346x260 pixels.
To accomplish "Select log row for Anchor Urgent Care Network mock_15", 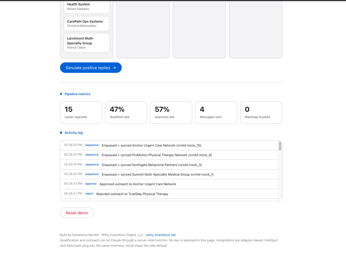I will [169, 145].
